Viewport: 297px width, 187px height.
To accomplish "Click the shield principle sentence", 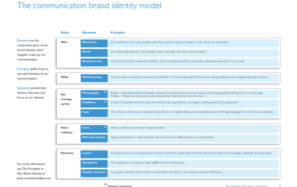I will (158, 51).
